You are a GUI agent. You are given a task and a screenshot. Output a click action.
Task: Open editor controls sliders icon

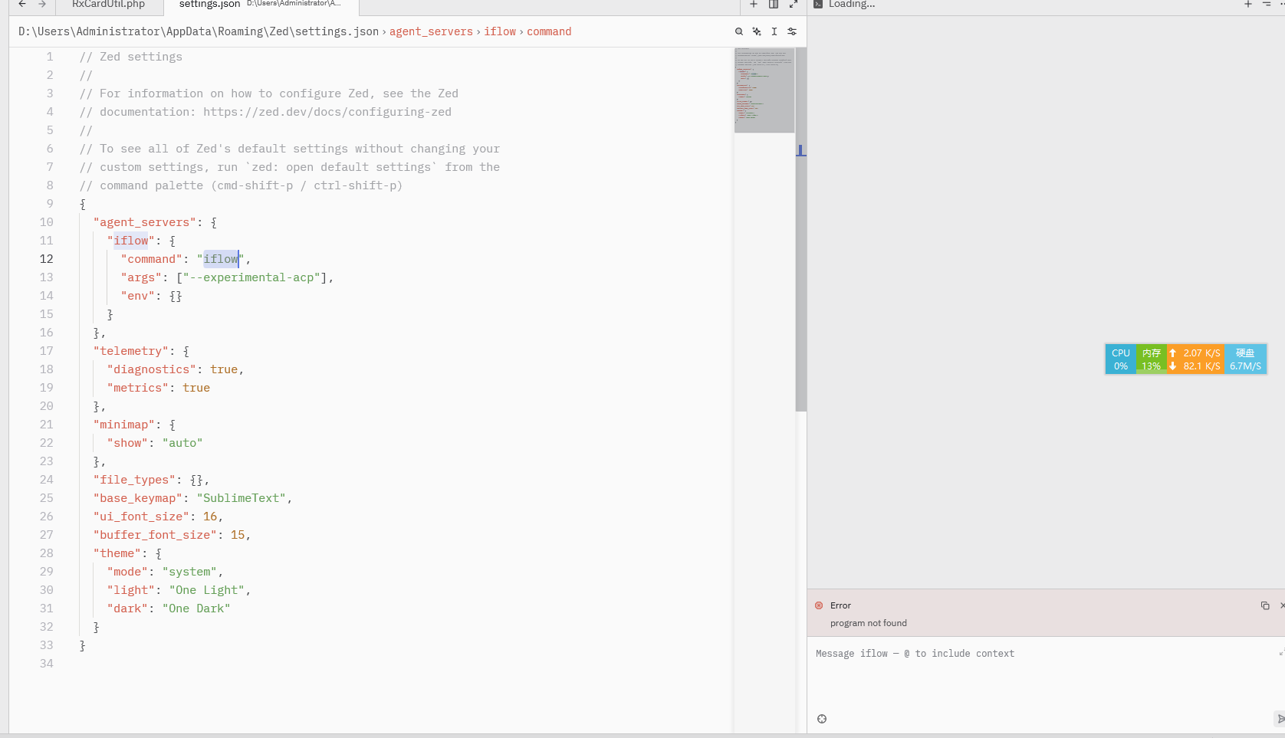[792, 31]
